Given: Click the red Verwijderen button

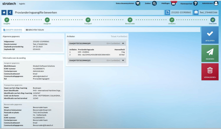Looking at the screenshot, I should [210, 72].
